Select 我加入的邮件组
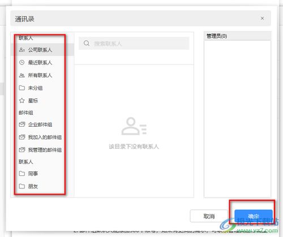283x237 pixels. [x=42, y=137]
